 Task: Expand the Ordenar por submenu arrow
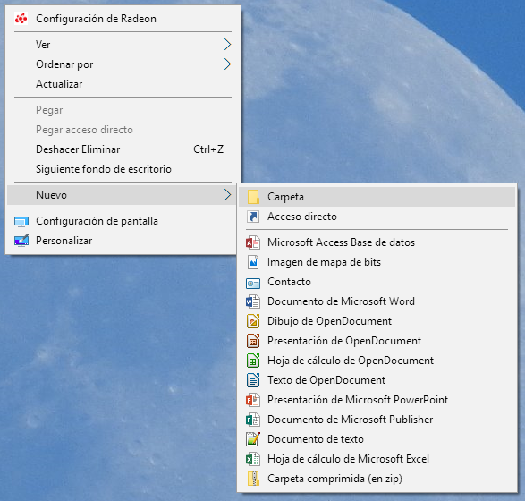pyautogui.click(x=228, y=64)
